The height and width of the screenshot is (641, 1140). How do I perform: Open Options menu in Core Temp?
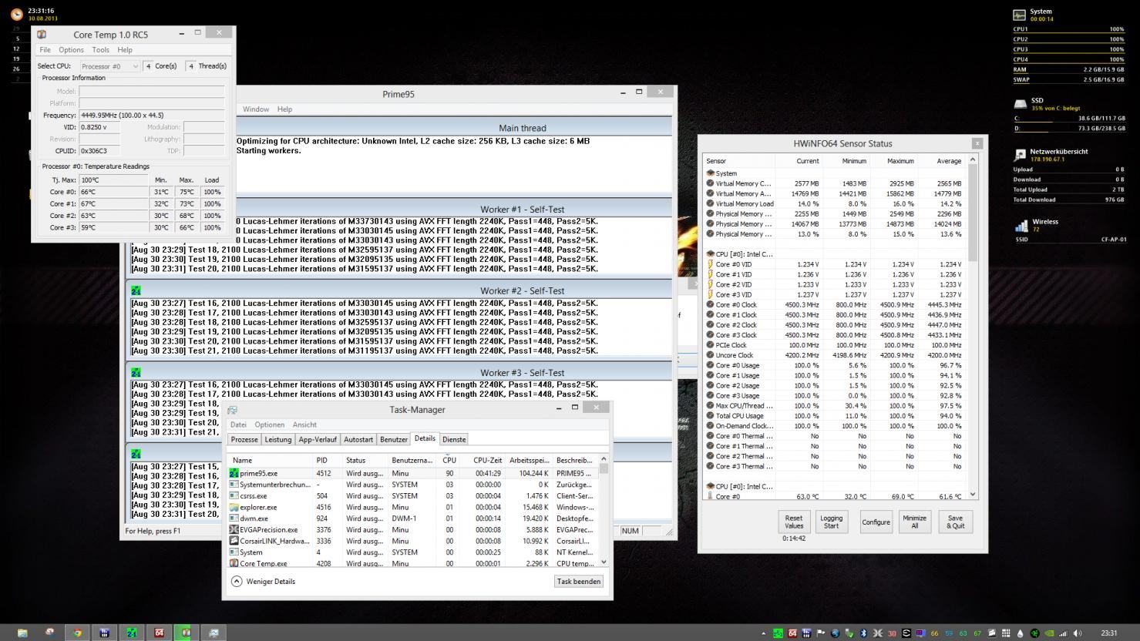coord(71,49)
